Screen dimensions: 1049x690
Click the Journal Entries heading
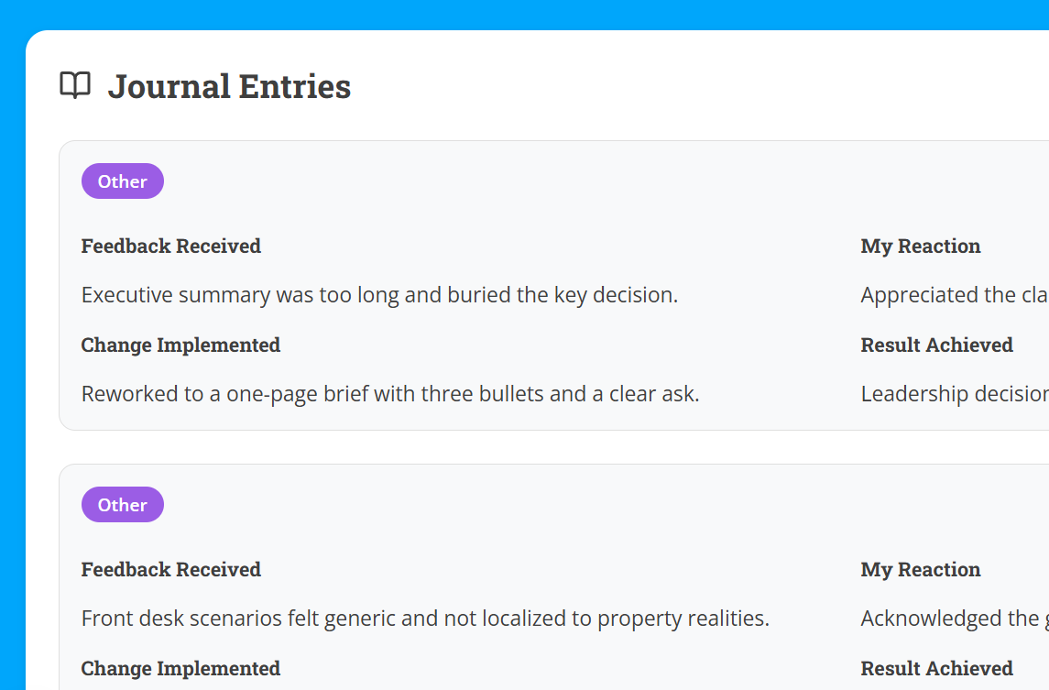[x=229, y=86]
